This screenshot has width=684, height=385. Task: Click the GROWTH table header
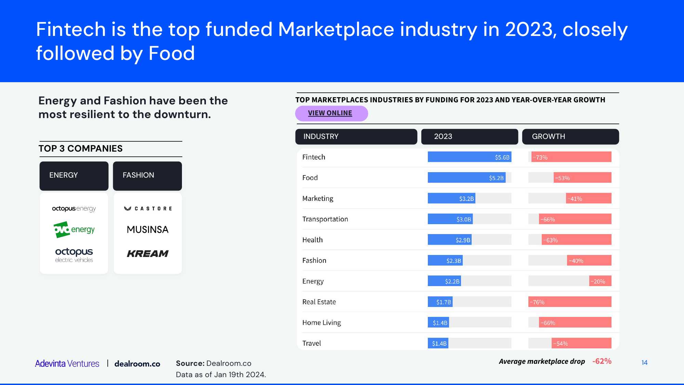570,137
